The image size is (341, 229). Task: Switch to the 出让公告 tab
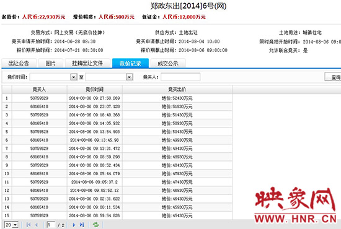pos(19,63)
